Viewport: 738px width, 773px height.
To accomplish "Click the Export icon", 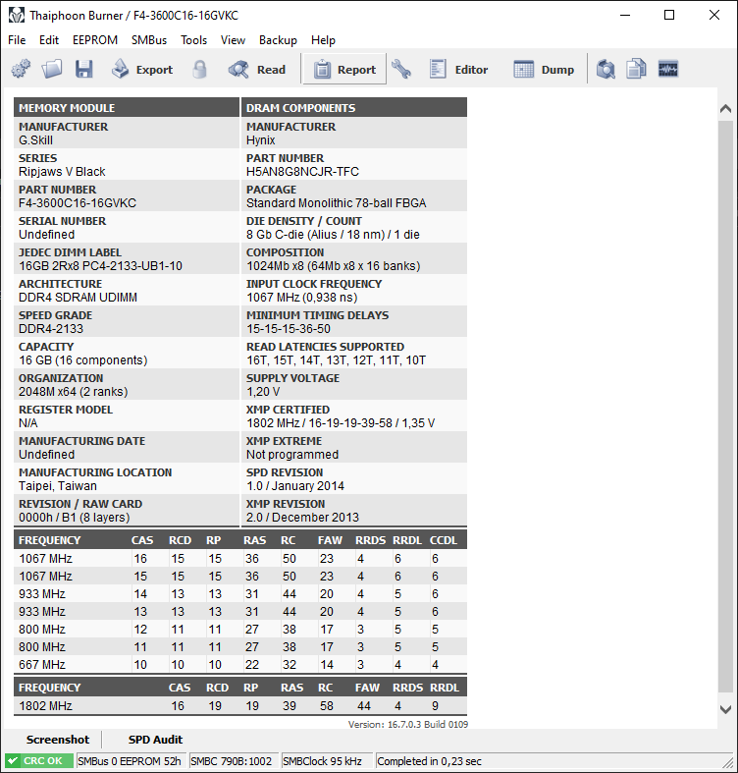I will [120, 69].
